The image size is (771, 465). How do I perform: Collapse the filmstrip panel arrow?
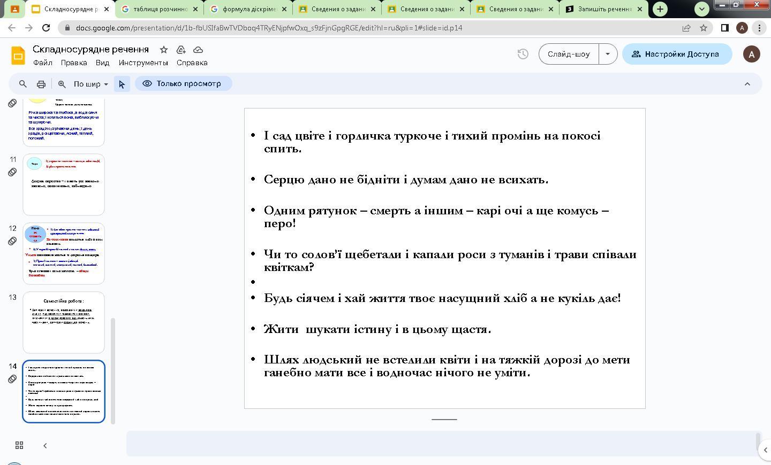45,445
